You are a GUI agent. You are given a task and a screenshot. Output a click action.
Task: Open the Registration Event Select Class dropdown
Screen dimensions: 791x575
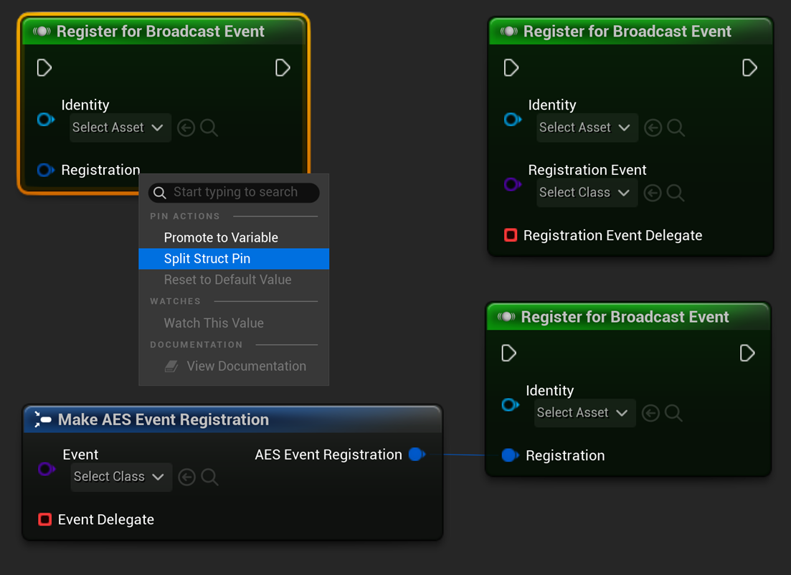[x=587, y=192]
